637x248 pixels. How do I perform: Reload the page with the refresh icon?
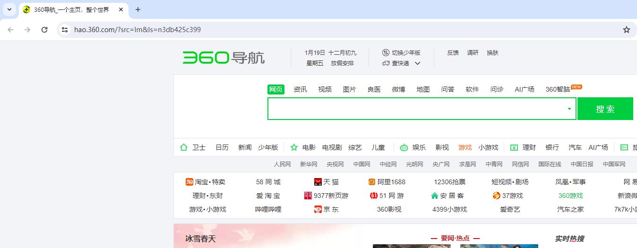[44, 30]
